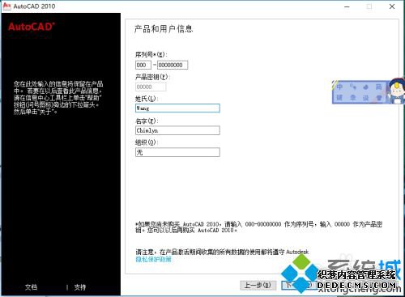Click the product key field 00000
405x297 pixels.
pyautogui.click(x=151, y=87)
